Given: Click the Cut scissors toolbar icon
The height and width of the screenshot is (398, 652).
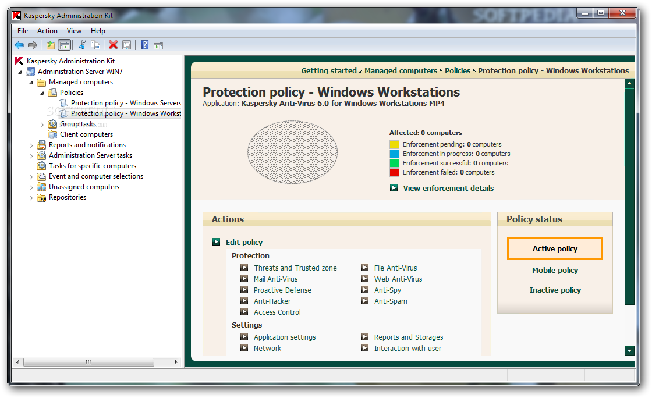Looking at the screenshot, I should click(82, 45).
